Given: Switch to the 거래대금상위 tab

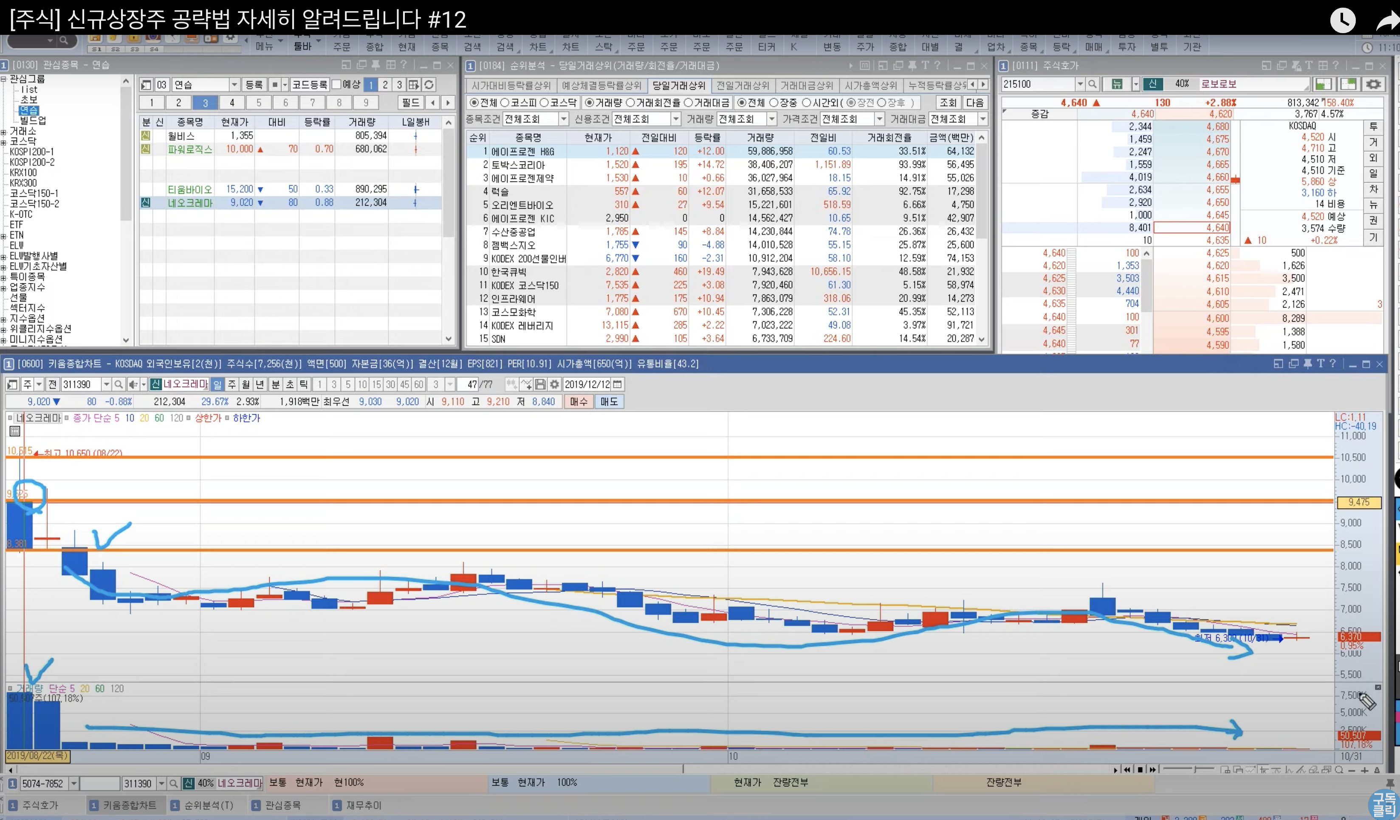Looking at the screenshot, I should 807,85.
